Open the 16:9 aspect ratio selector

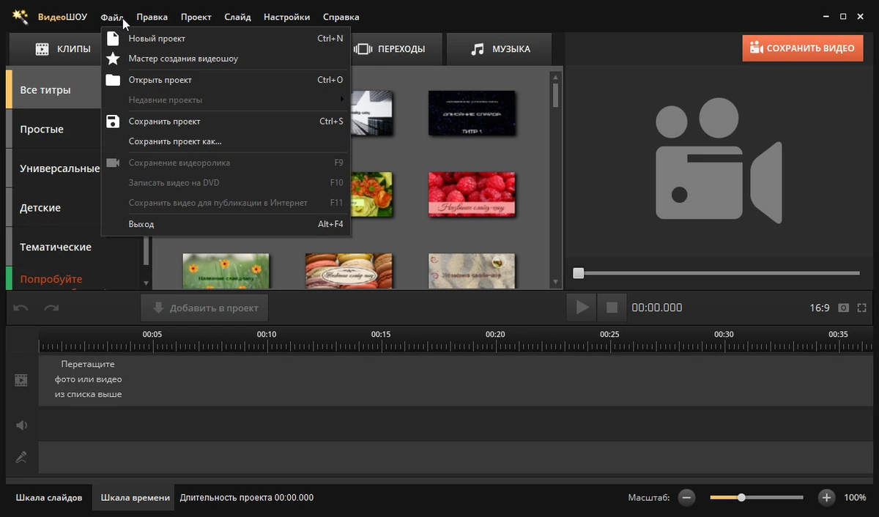[x=820, y=308]
